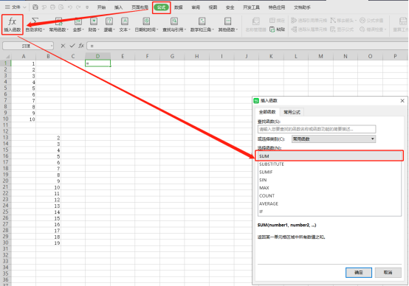Switch to the 开始 ribbon tab
Viewport: 409px width, 286px height.
(101, 7)
